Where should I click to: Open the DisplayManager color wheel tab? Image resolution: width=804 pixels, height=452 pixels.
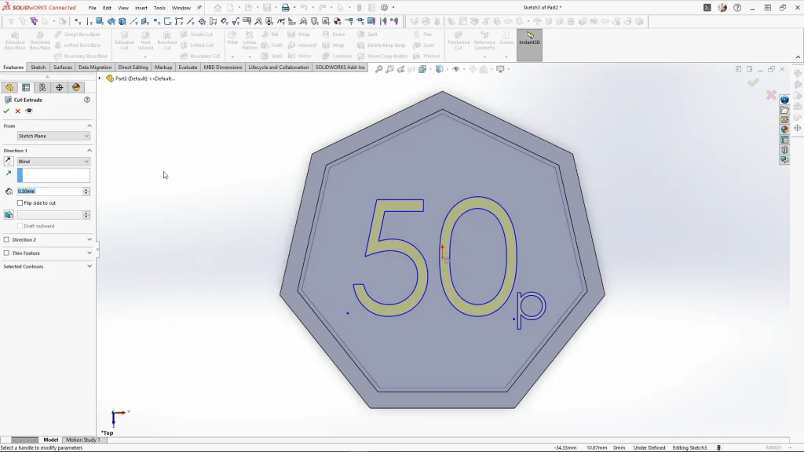point(76,88)
